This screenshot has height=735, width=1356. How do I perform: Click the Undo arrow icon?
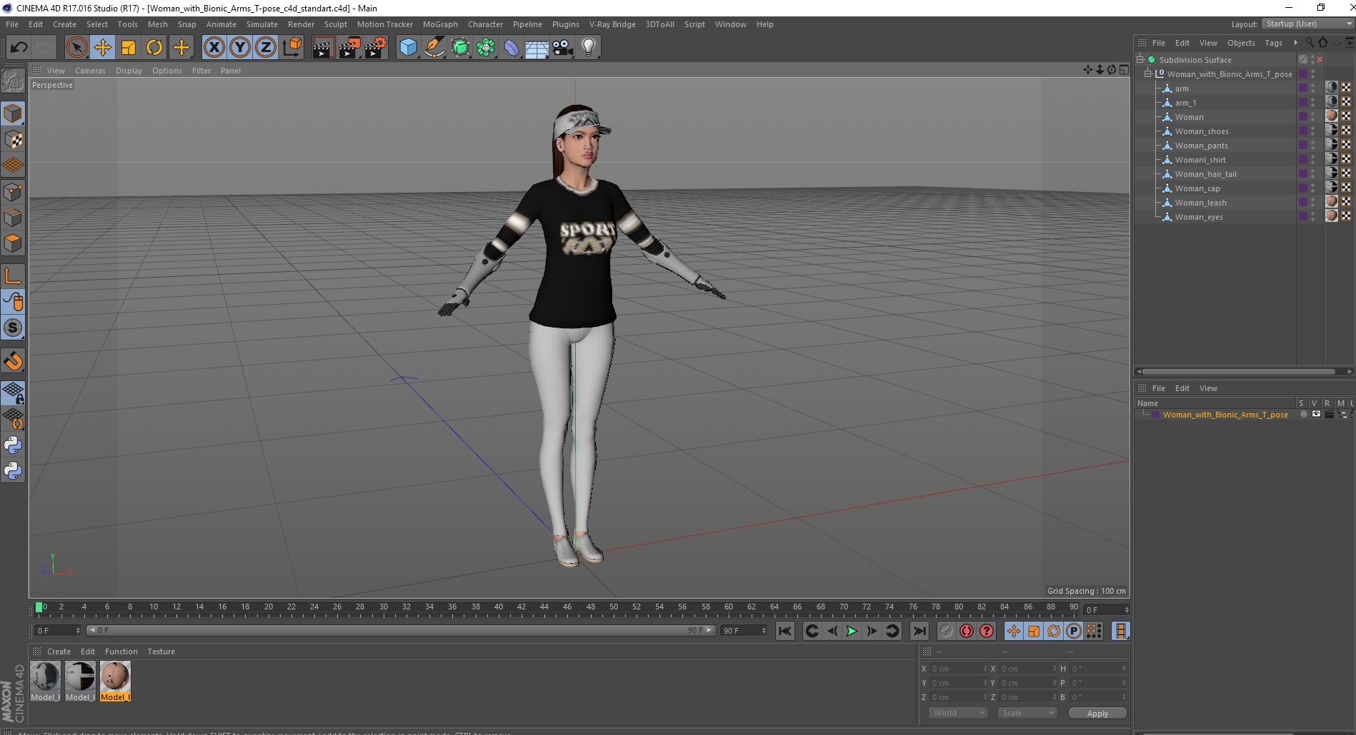tap(19, 48)
